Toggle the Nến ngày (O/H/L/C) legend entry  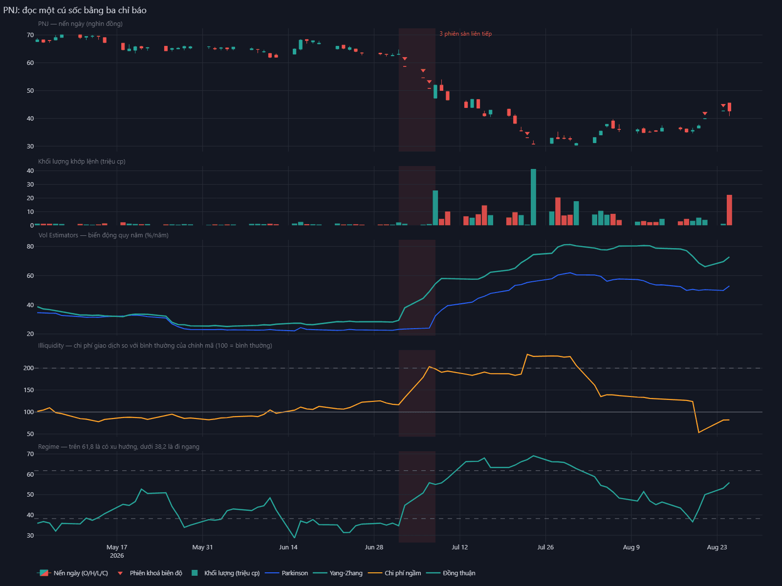[x=72, y=573]
